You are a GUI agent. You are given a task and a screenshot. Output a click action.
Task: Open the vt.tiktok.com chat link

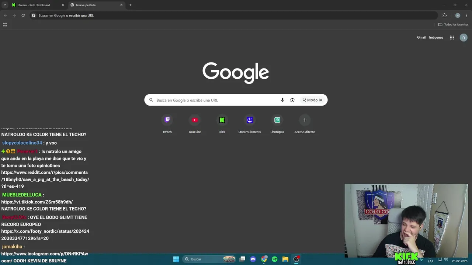click(37, 202)
